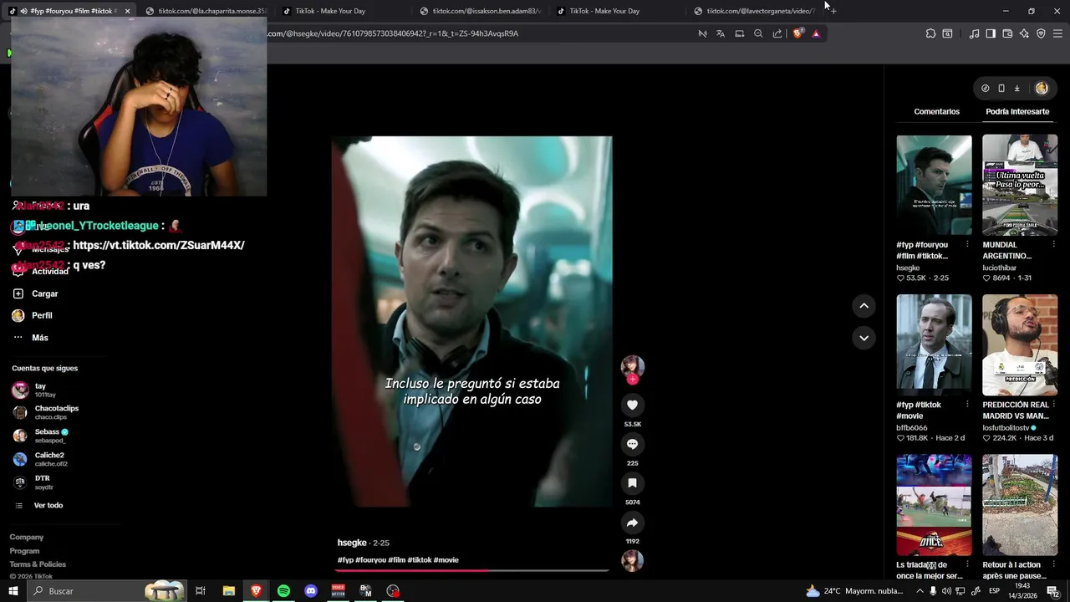Switch to the lavectorganeta video tab
Viewport: 1070px width, 602px height.
point(754,11)
